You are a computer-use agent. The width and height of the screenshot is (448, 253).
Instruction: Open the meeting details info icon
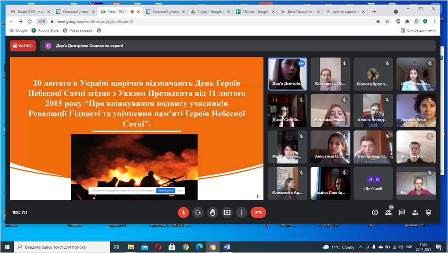[x=375, y=213]
